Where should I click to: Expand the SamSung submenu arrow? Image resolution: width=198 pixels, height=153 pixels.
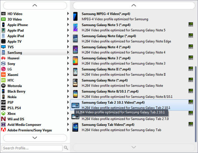pyautogui.click(x=68, y=52)
